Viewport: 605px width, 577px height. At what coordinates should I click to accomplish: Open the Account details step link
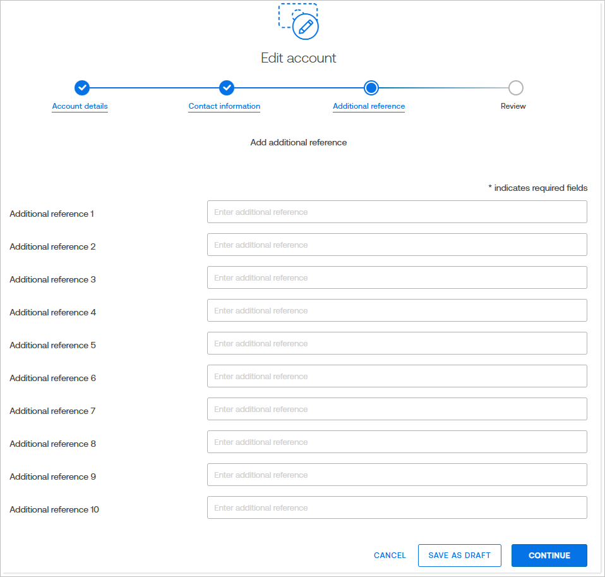click(80, 106)
